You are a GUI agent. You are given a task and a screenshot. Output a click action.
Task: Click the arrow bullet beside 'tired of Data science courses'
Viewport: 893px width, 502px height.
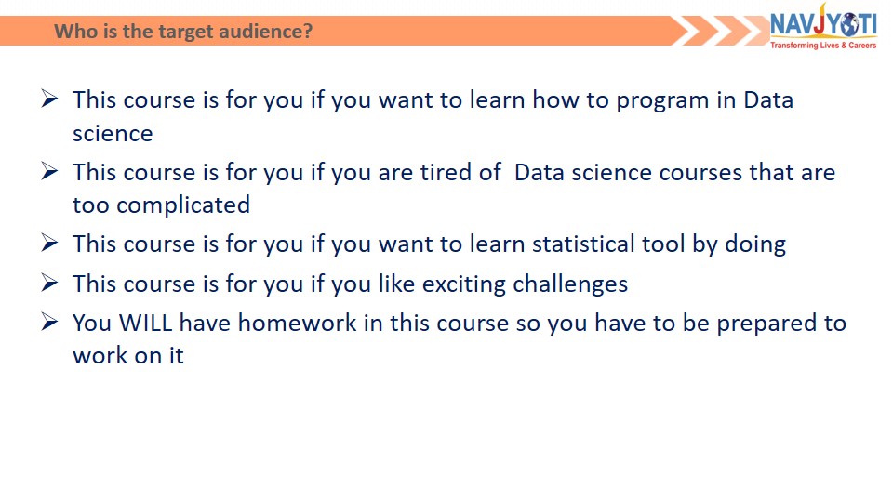coord(49,171)
